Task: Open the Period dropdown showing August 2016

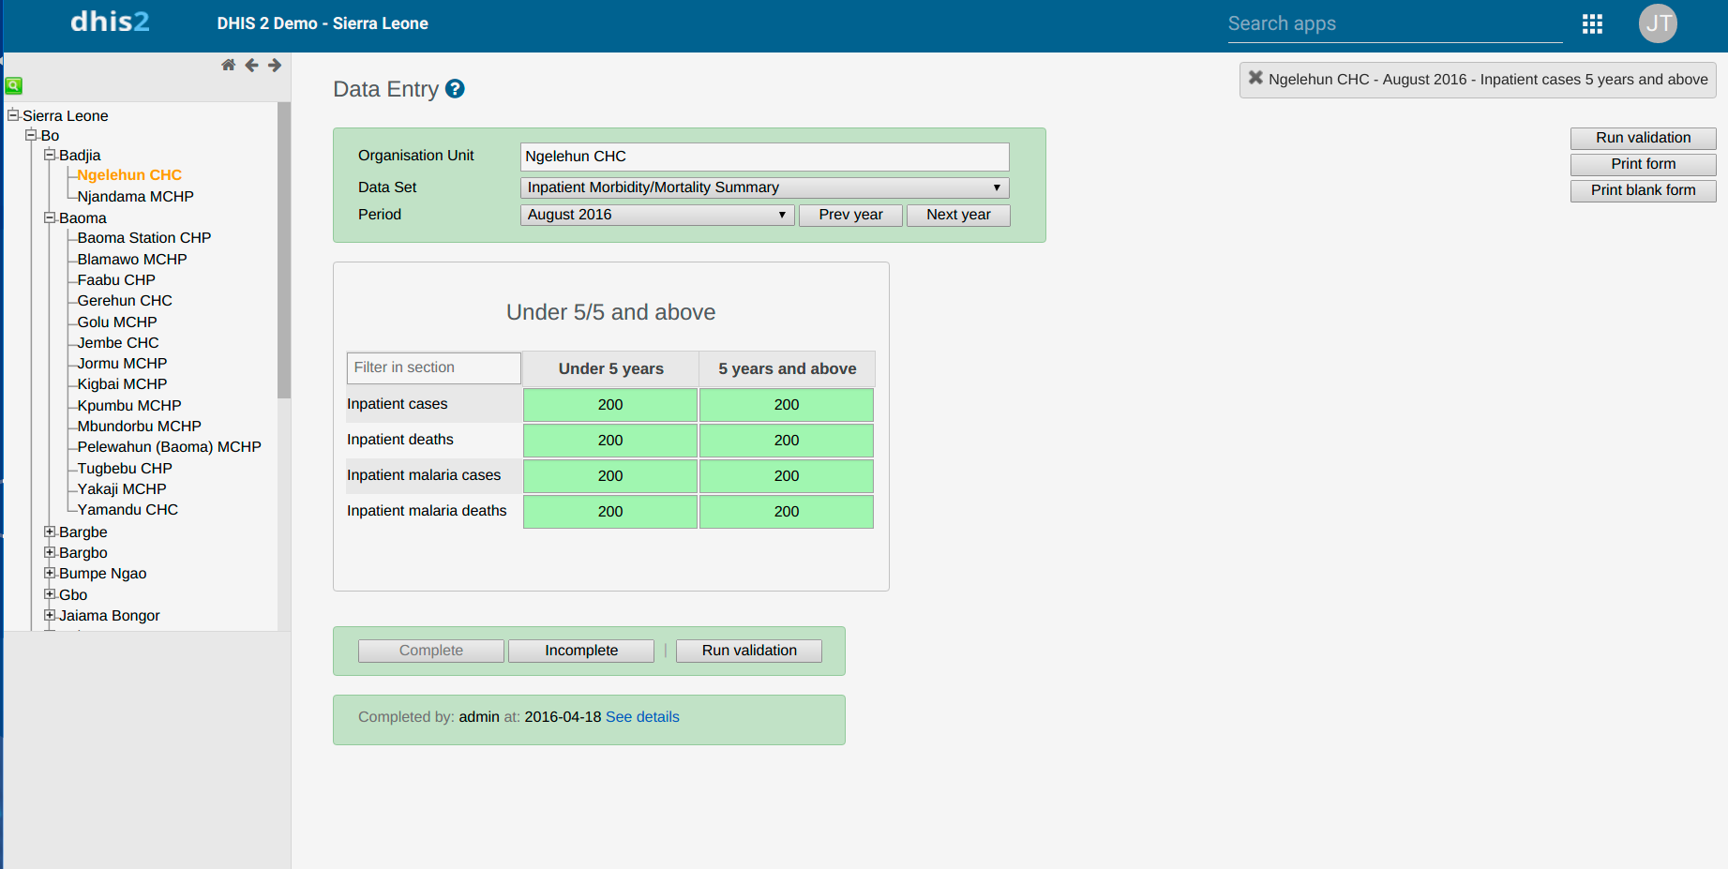Action: 656,215
